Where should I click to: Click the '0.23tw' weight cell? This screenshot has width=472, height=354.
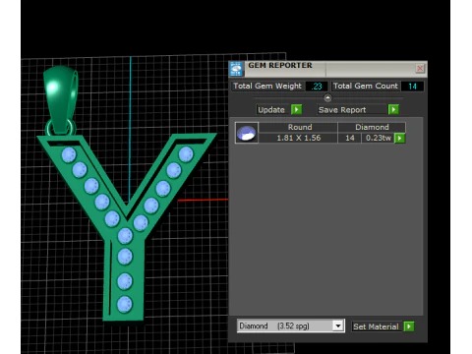click(378, 138)
